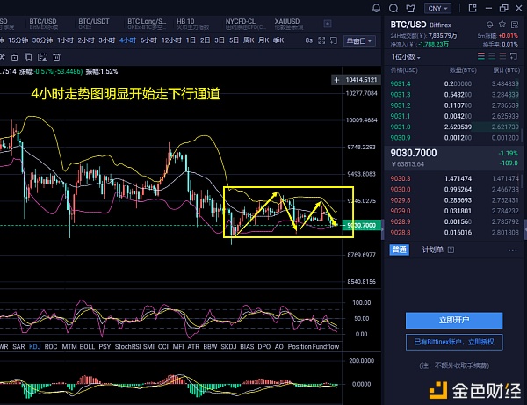The image size is (527, 405).
Task: Show bids-only order book view
Action: (x=492, y=56)
